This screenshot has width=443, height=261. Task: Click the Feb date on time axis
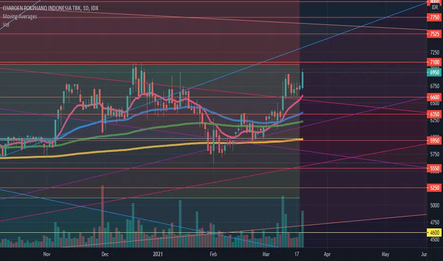[213, 254]
